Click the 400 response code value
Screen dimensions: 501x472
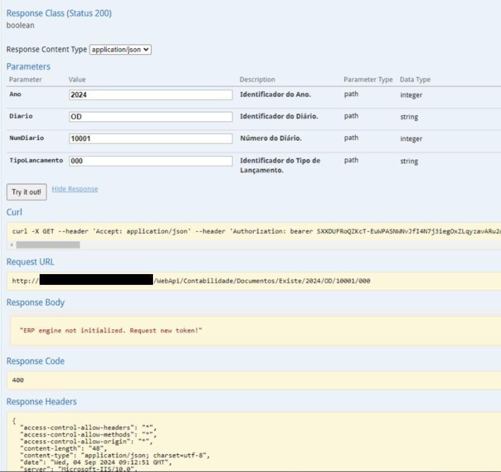pyautogui.click(x=18, y=380)
